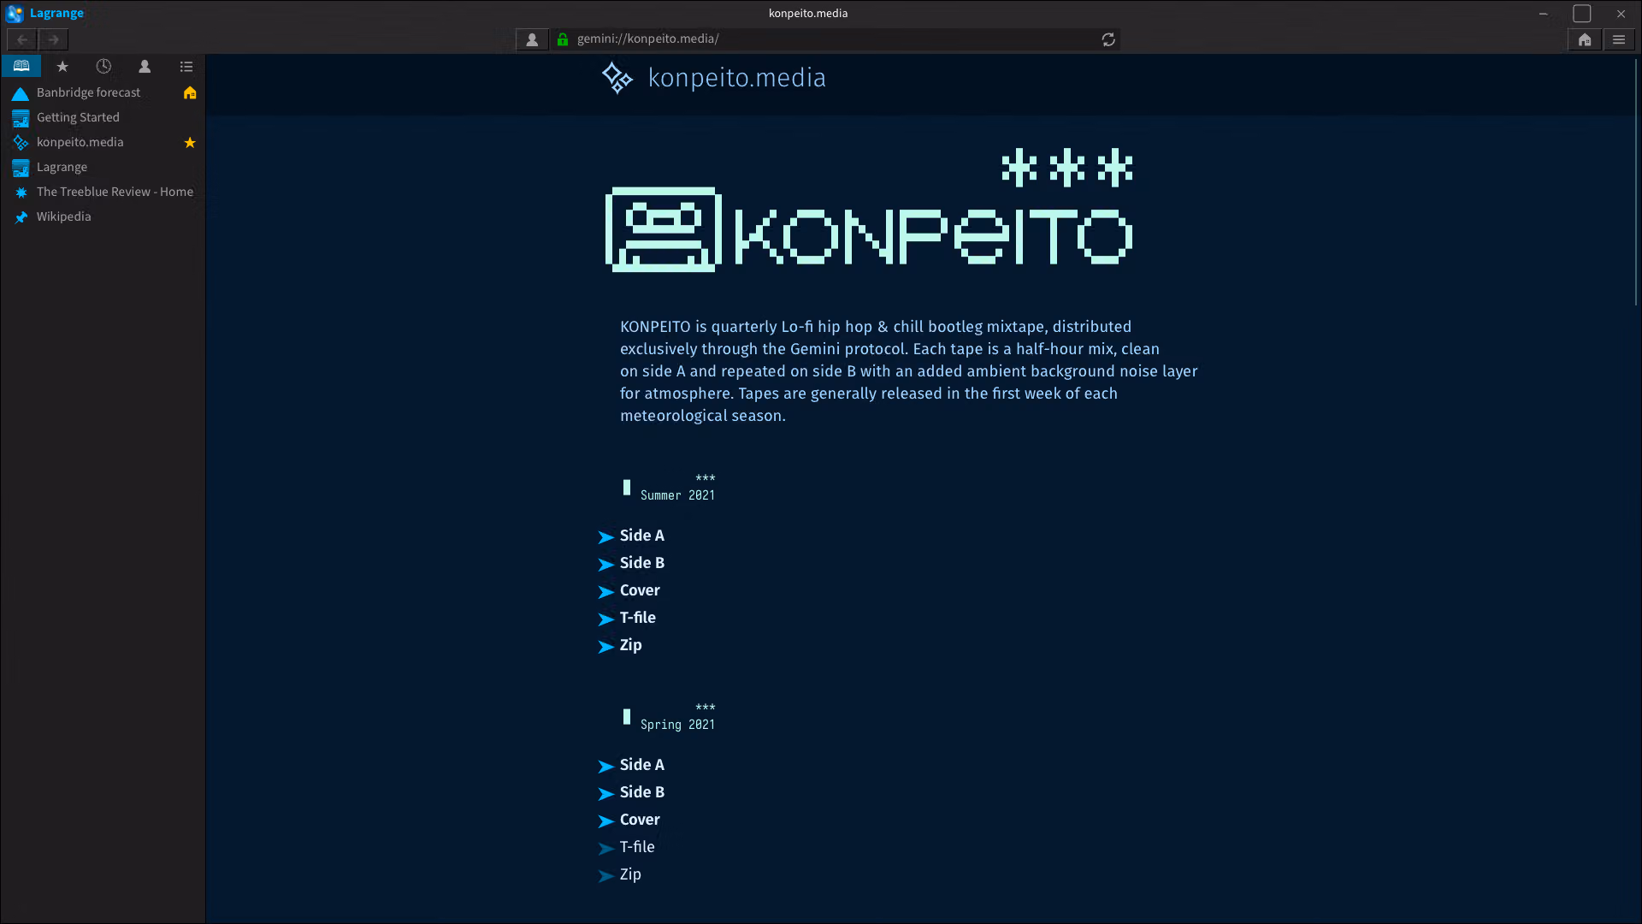Reload the page with the refresh icon
1642x924 pixels.
coord(1108,39)
